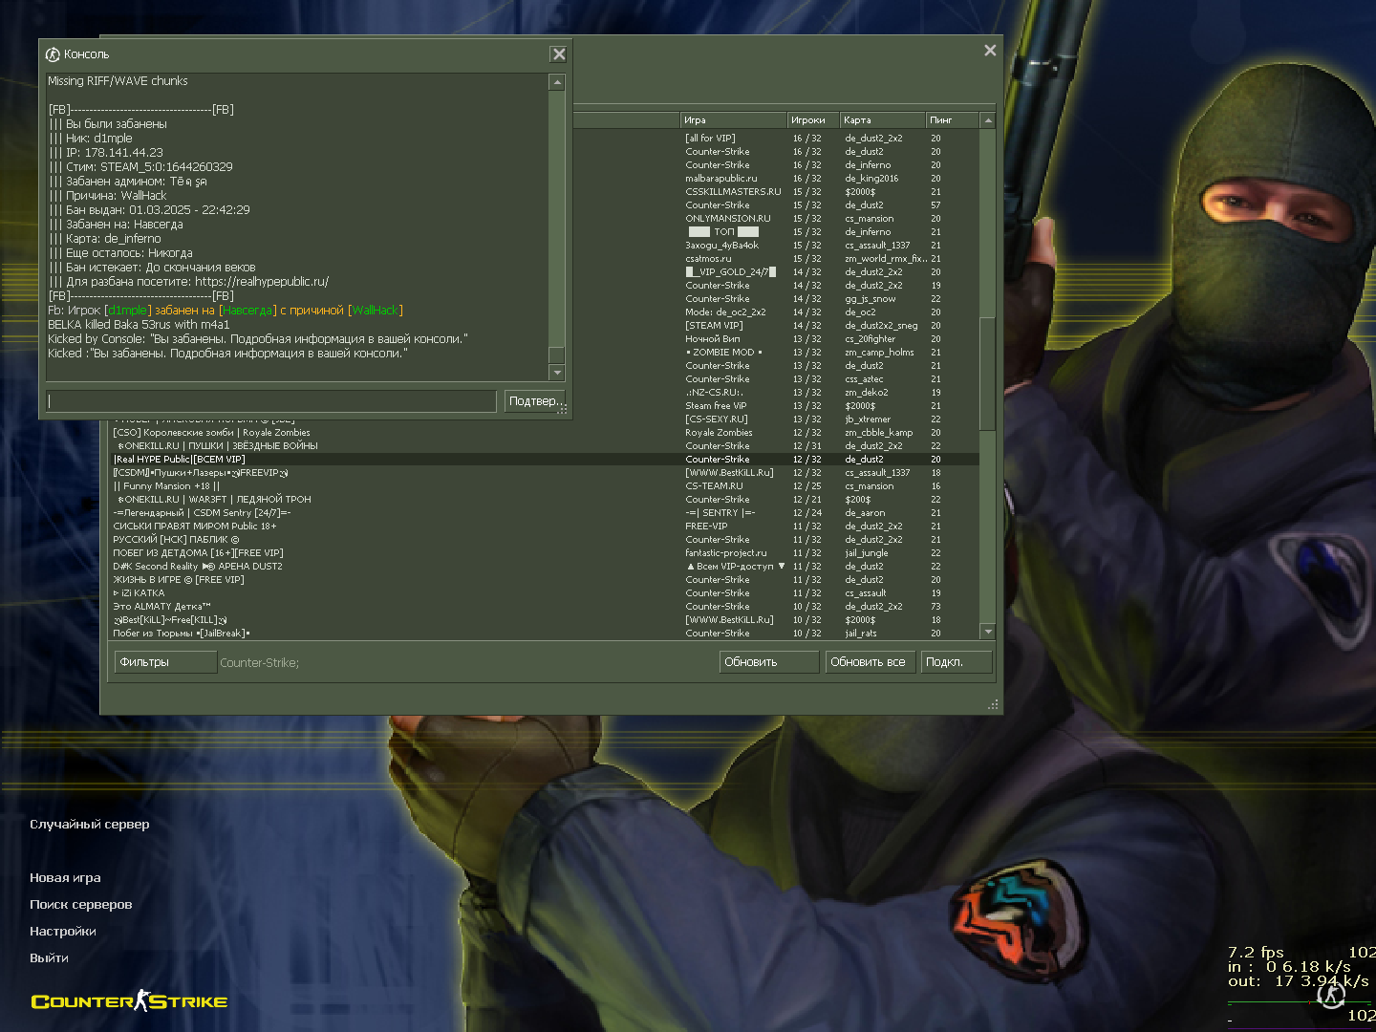Open Случайный сервер from main menu
Image resolution: width=1376 pixels, height=1032 pixels.
(x=90, y=825)
